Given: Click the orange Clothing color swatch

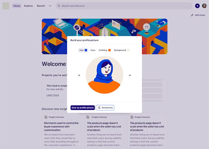Looking at the screenshot, I should [109, 50].
